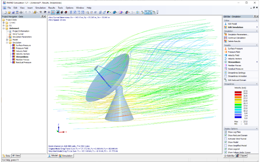Click the Streamlines Settings icon
This screenshot has height=162, width=260.
coord(225,73)
